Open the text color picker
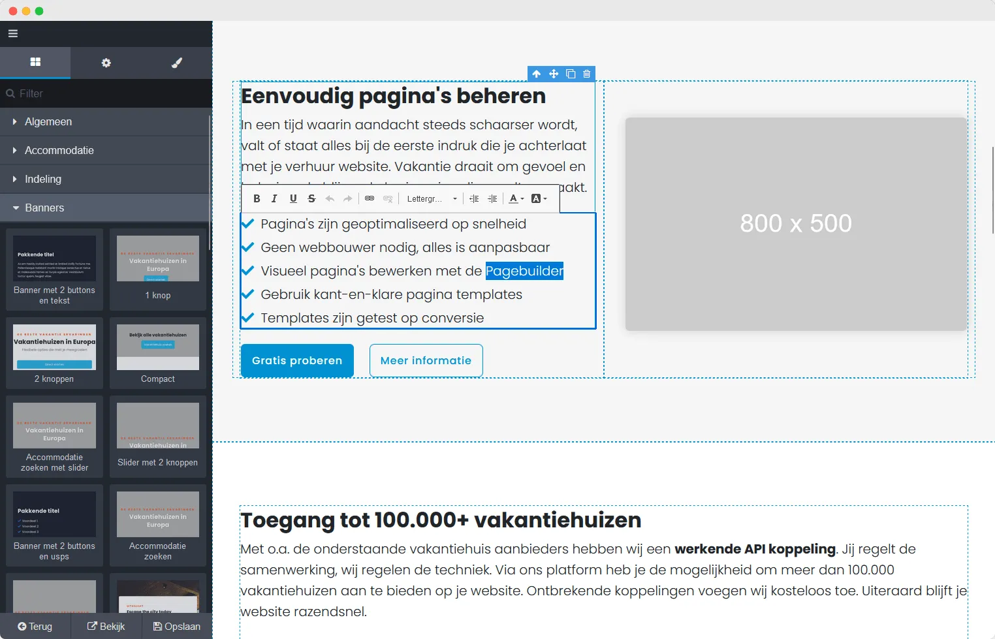995x639 pixels. click(516, 198)
